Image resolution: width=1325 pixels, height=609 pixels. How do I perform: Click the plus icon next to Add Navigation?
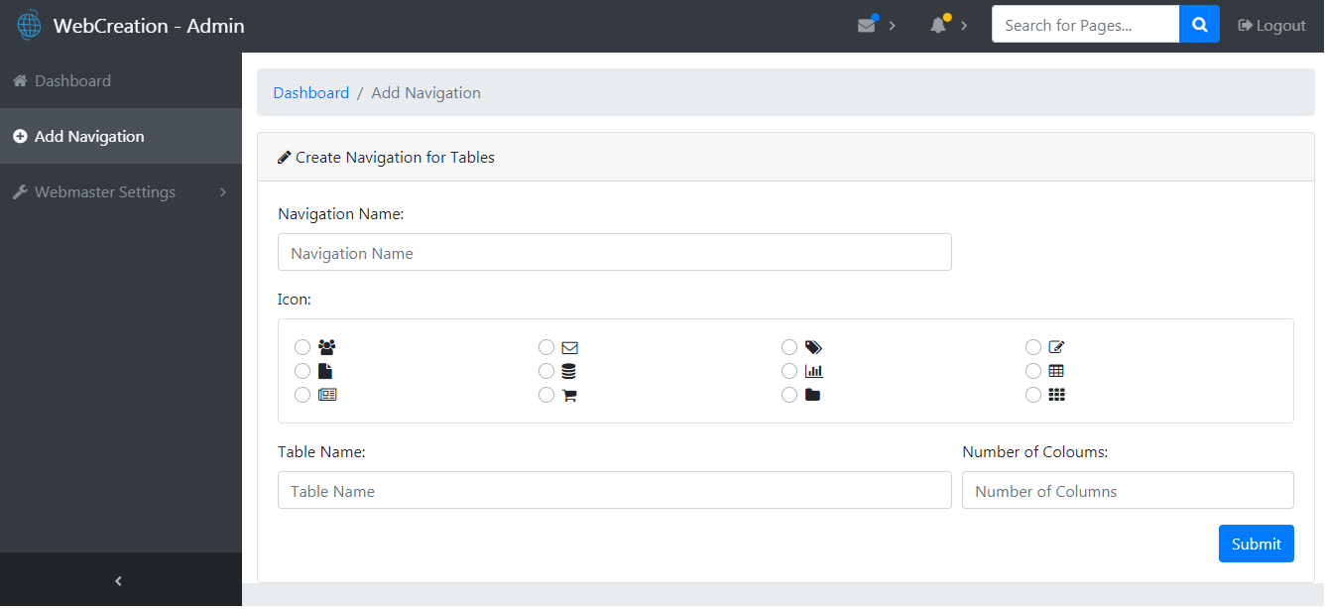(x=20, y=136)
